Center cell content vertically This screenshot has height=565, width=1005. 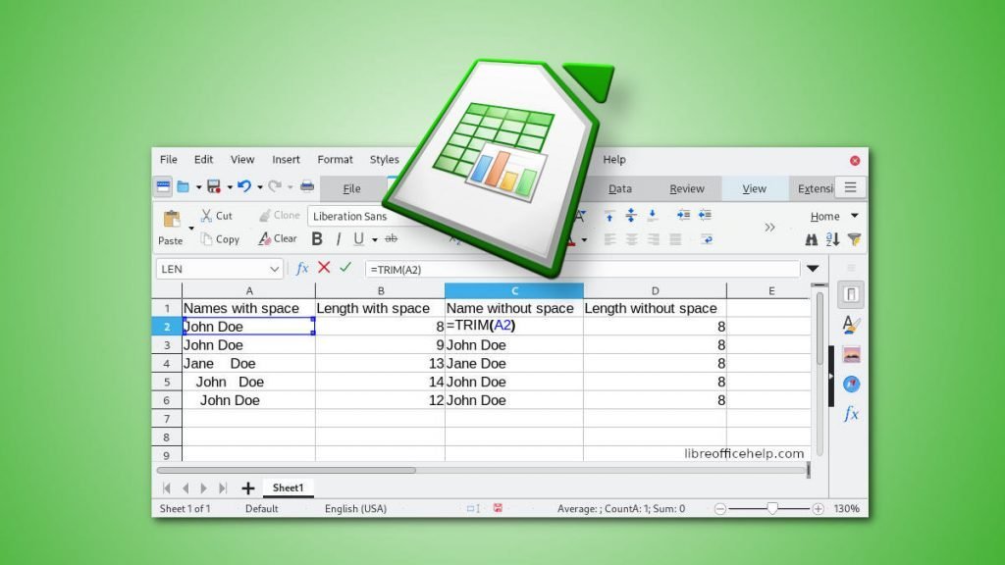(x=631, y=215)
